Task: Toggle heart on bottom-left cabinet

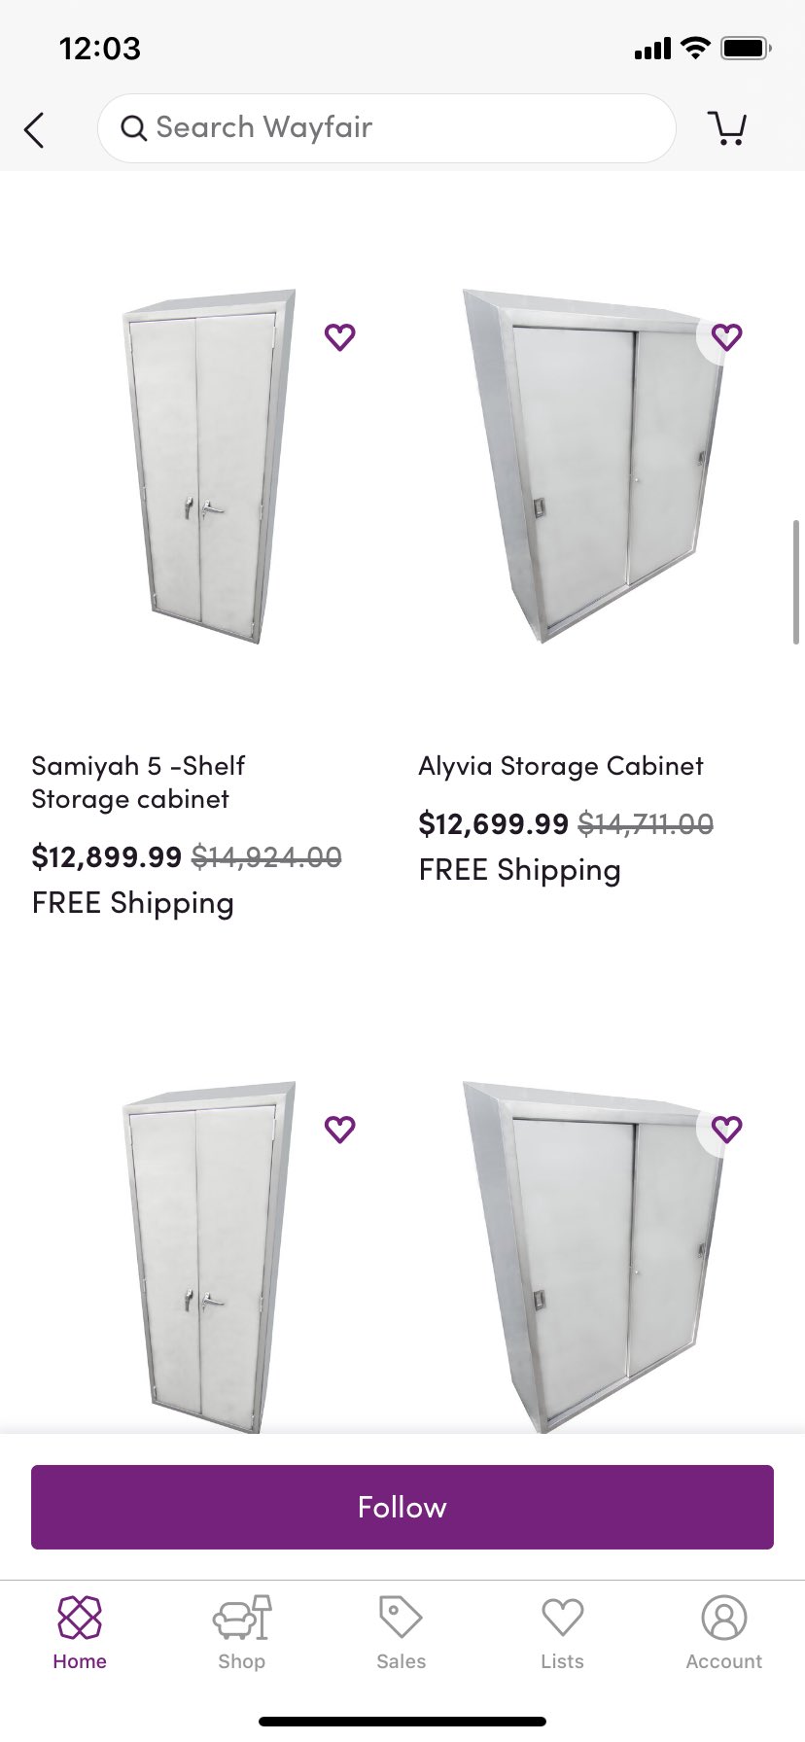Action: [x=339, y=1129]
